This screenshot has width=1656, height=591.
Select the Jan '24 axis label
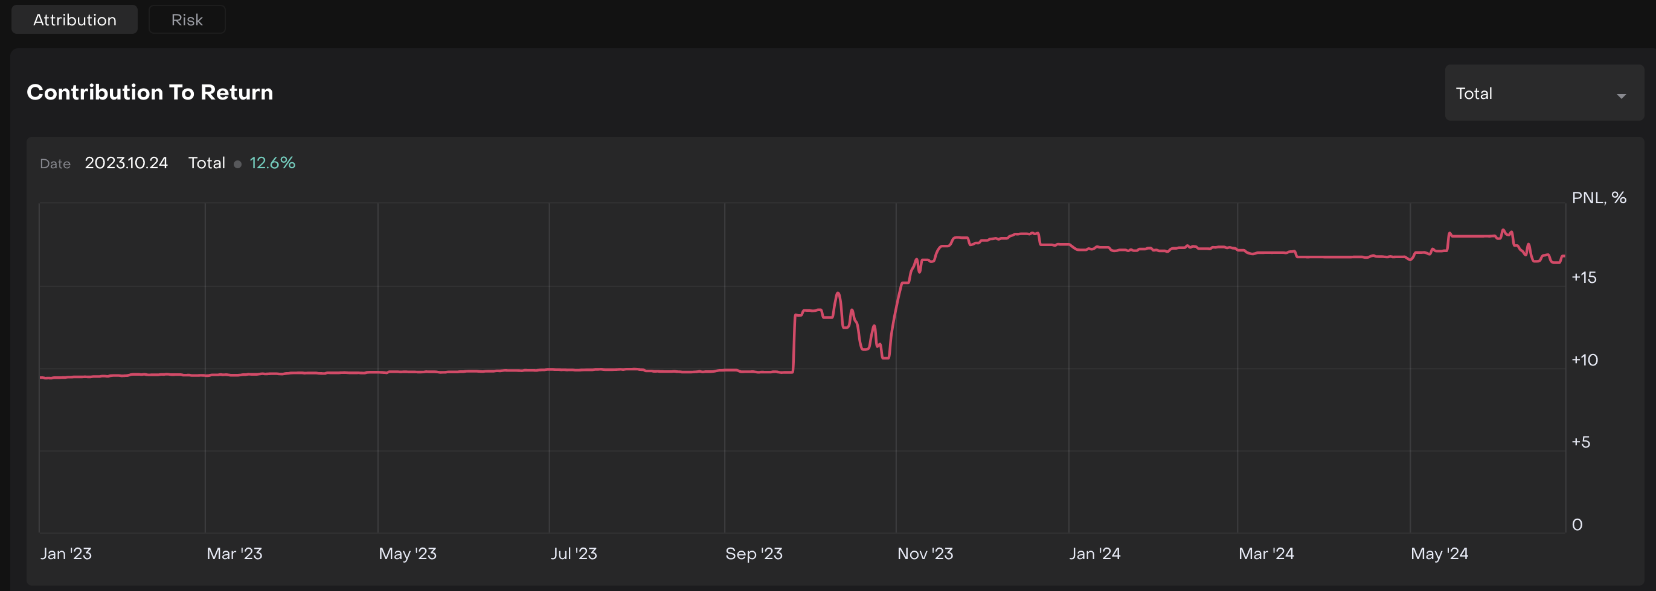click(1094, 553)
